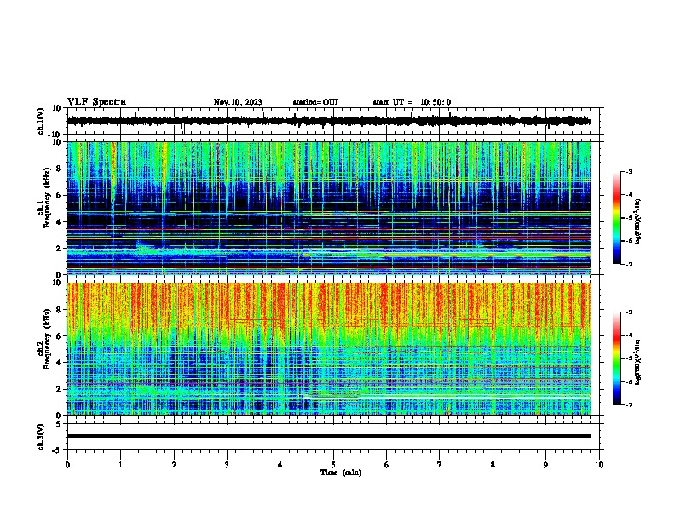Click the "station=OUI" header label
Image resolution: width=675 pixels, height=521 pixels.
click(x=315, y=102)
